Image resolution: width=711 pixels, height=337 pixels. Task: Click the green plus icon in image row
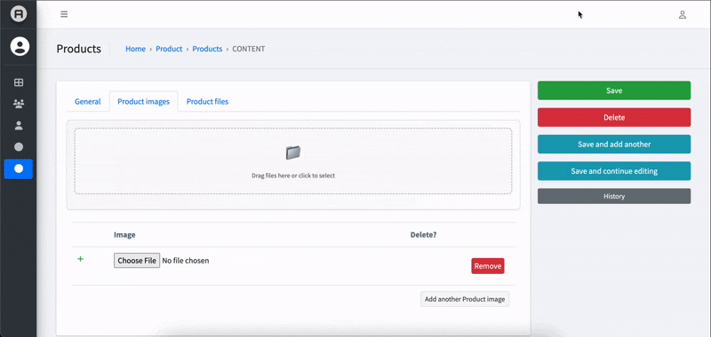(x=80, y=259)
